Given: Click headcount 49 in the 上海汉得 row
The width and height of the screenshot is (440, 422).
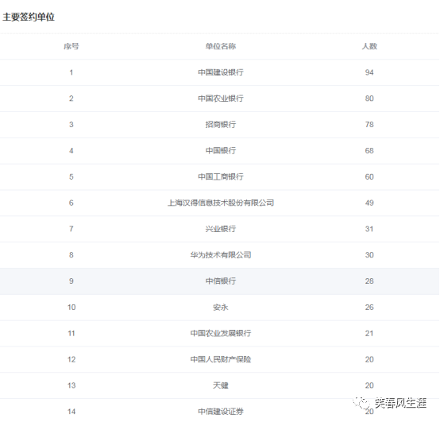Looking at the screenshot, I should [369, 203].
